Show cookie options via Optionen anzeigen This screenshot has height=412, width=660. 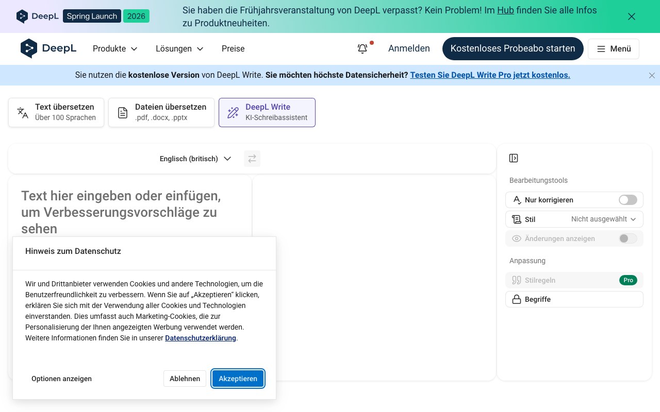(61, 379)
